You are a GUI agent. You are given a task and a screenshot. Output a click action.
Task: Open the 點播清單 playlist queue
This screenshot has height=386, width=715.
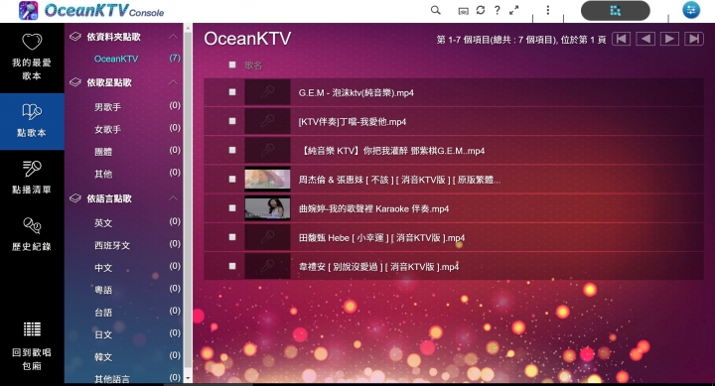tap(32, 178)
